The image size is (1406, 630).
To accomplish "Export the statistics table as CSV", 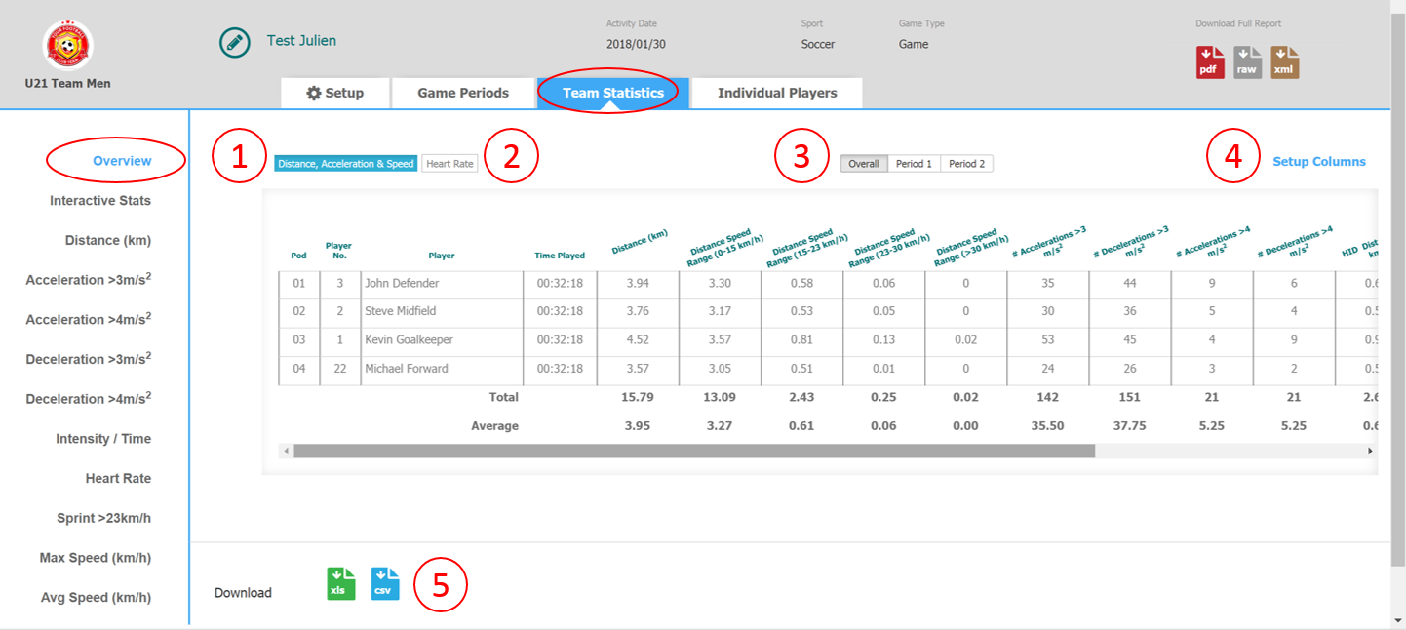I will click(384, 582).
